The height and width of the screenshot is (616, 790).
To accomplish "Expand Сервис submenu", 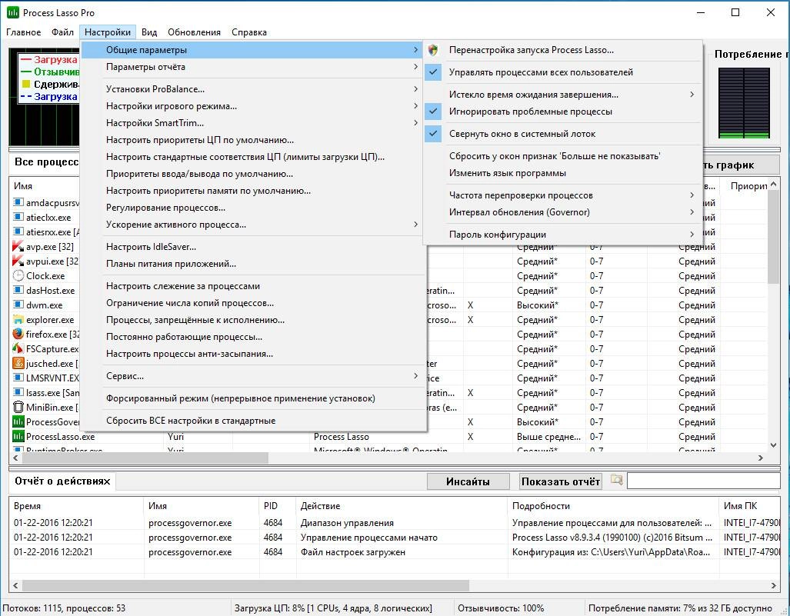I will [253, 376].
